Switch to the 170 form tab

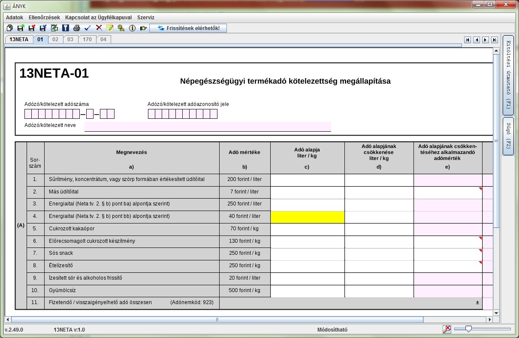[87, 39]
